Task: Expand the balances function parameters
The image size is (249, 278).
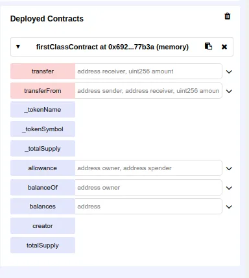Action: [229, 207]
